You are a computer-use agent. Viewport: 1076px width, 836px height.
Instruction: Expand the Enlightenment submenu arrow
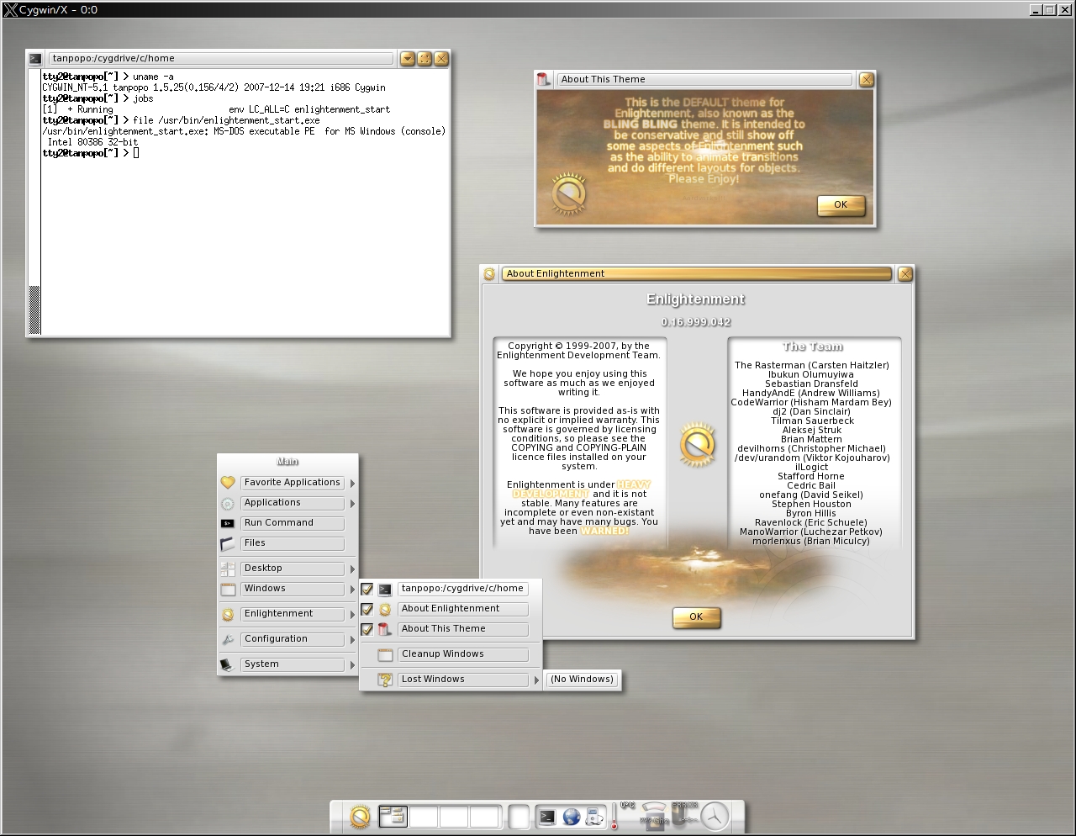click(x=352, y=615)
